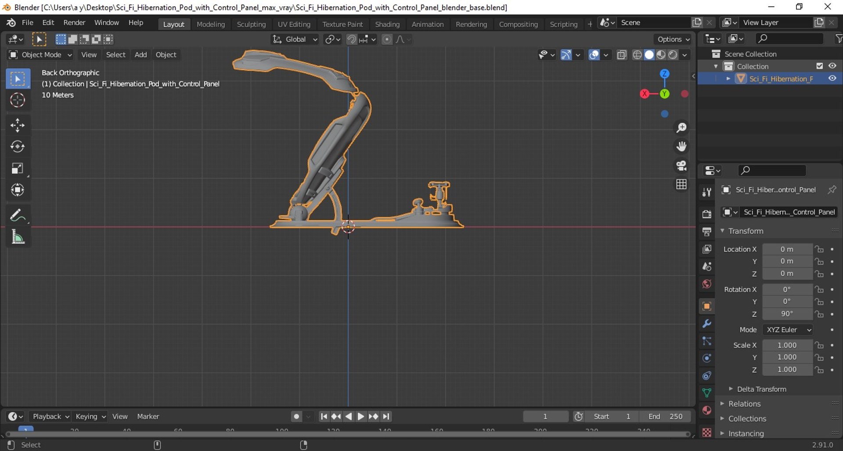Screen dimensions: 843x451
Task: Hide Sci_Fi_Hibernation object with eye icon
Action: (832, 78)
